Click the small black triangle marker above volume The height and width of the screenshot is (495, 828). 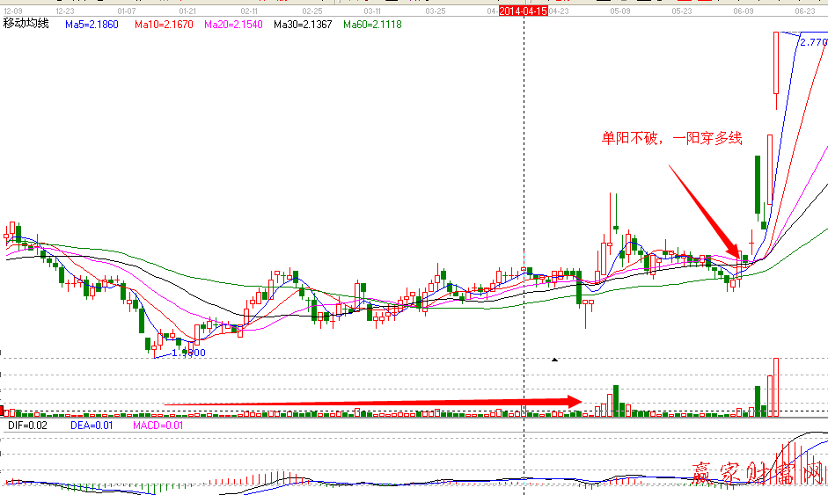point(554,360)
